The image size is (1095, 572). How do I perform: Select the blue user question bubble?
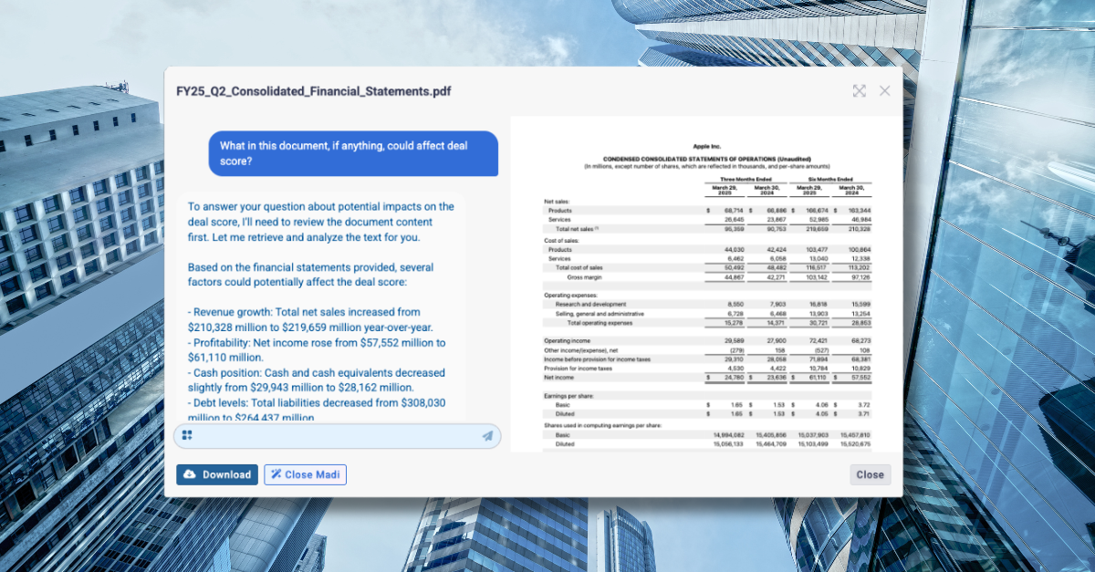(x=353, y=153)
